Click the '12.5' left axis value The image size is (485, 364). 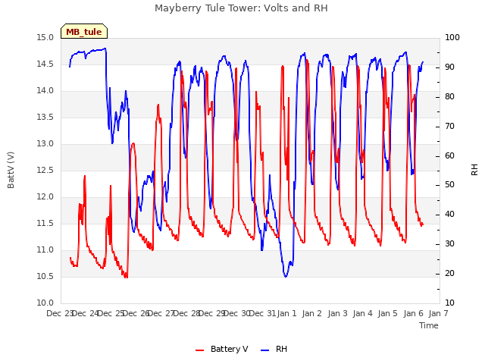pos(45,171)
